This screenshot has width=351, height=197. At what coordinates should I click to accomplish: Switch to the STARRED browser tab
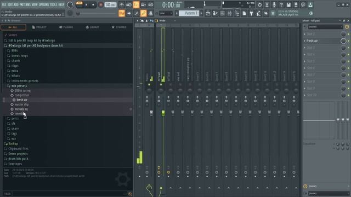click(x=119, y=27)
